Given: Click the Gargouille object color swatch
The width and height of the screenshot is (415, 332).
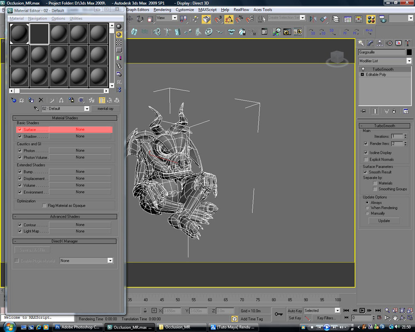Looking at the screenshot, I should tap(409, 52).
